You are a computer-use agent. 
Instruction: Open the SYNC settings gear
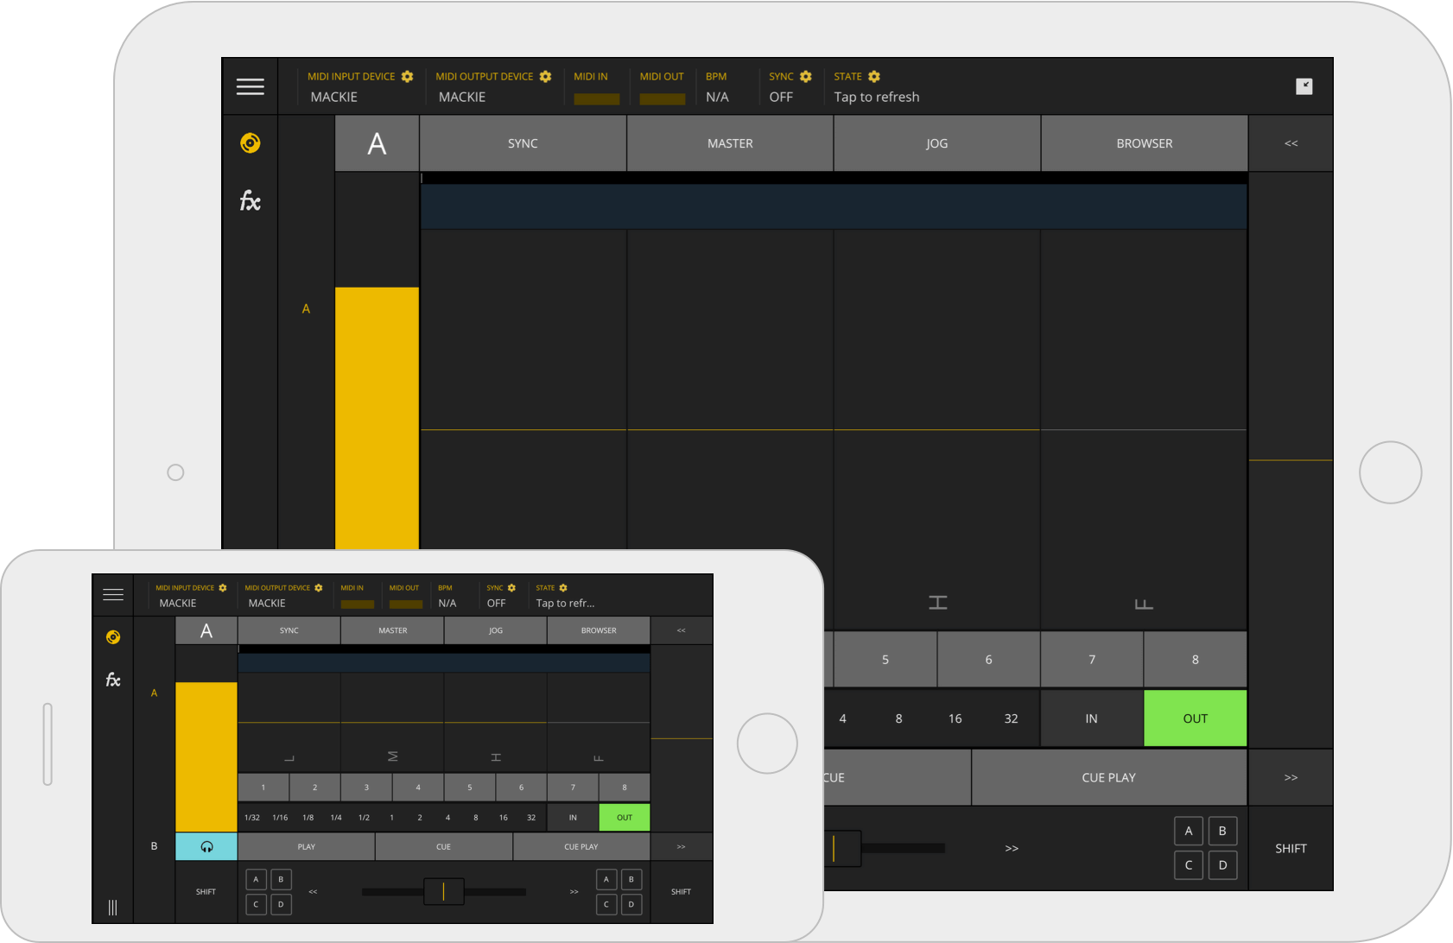pos(808,76)
